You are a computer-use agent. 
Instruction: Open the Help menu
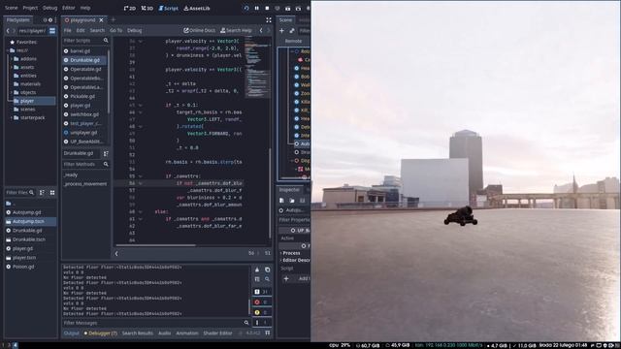[x=85, y=8]
